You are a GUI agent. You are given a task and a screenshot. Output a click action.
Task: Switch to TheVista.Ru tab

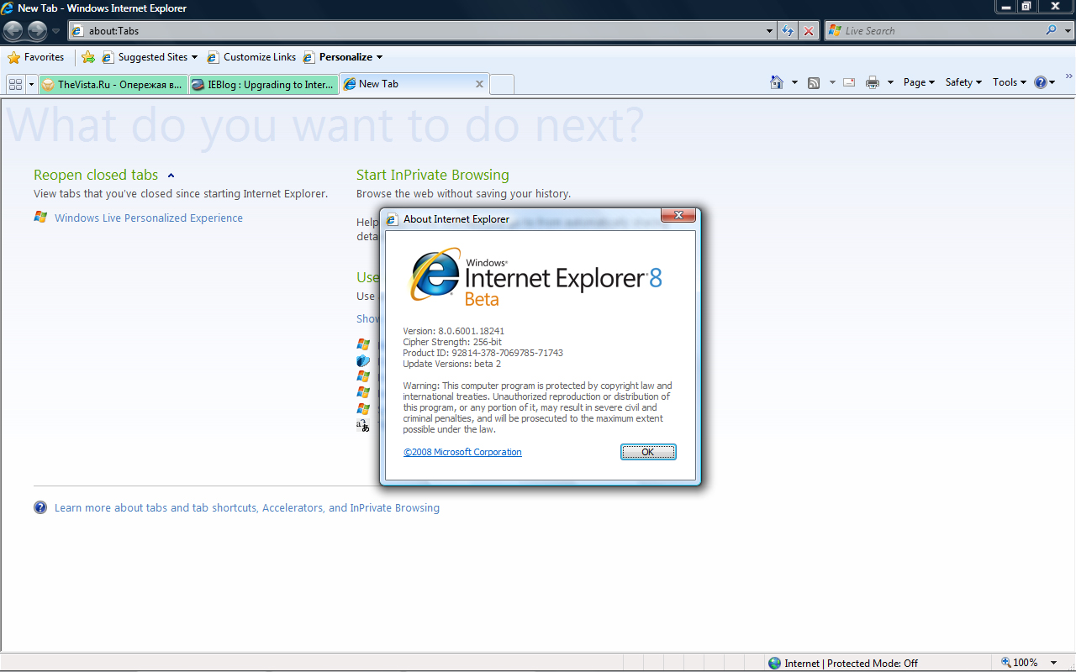pyautogui.click(x=113, y=84)
